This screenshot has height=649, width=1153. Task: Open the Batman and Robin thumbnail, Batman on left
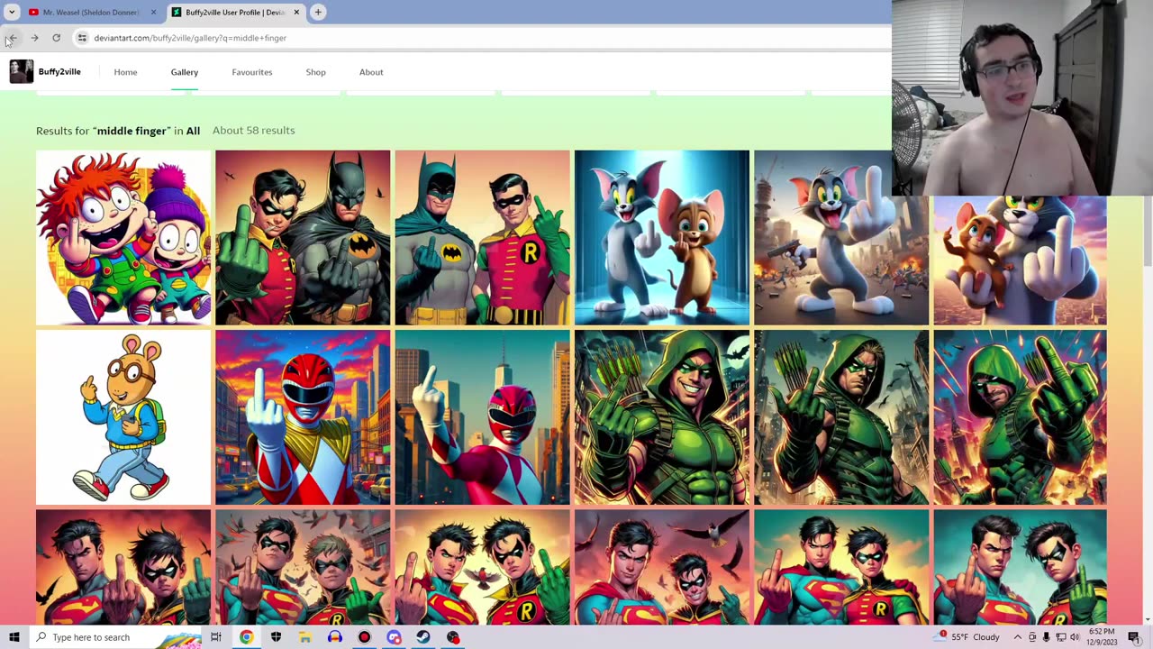pos(482,237)
